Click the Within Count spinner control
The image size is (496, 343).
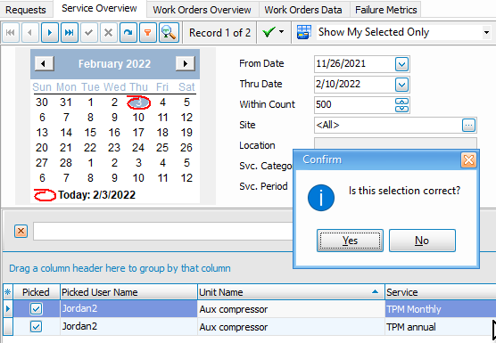(x=401, y=105)
